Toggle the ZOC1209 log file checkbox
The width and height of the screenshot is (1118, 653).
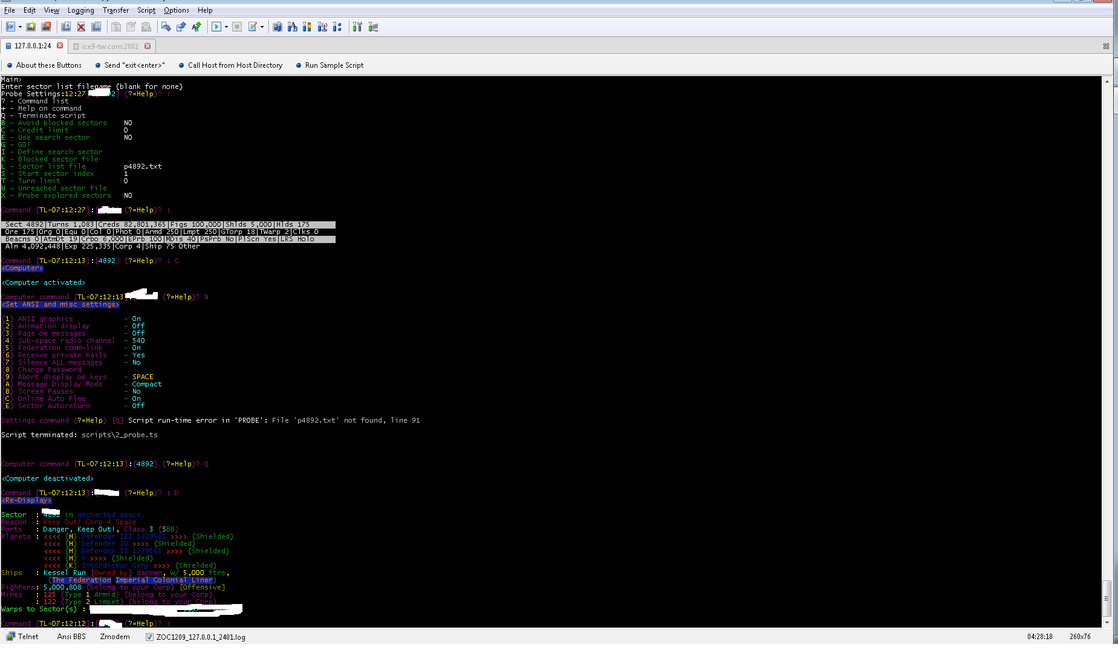click(149, 637)
